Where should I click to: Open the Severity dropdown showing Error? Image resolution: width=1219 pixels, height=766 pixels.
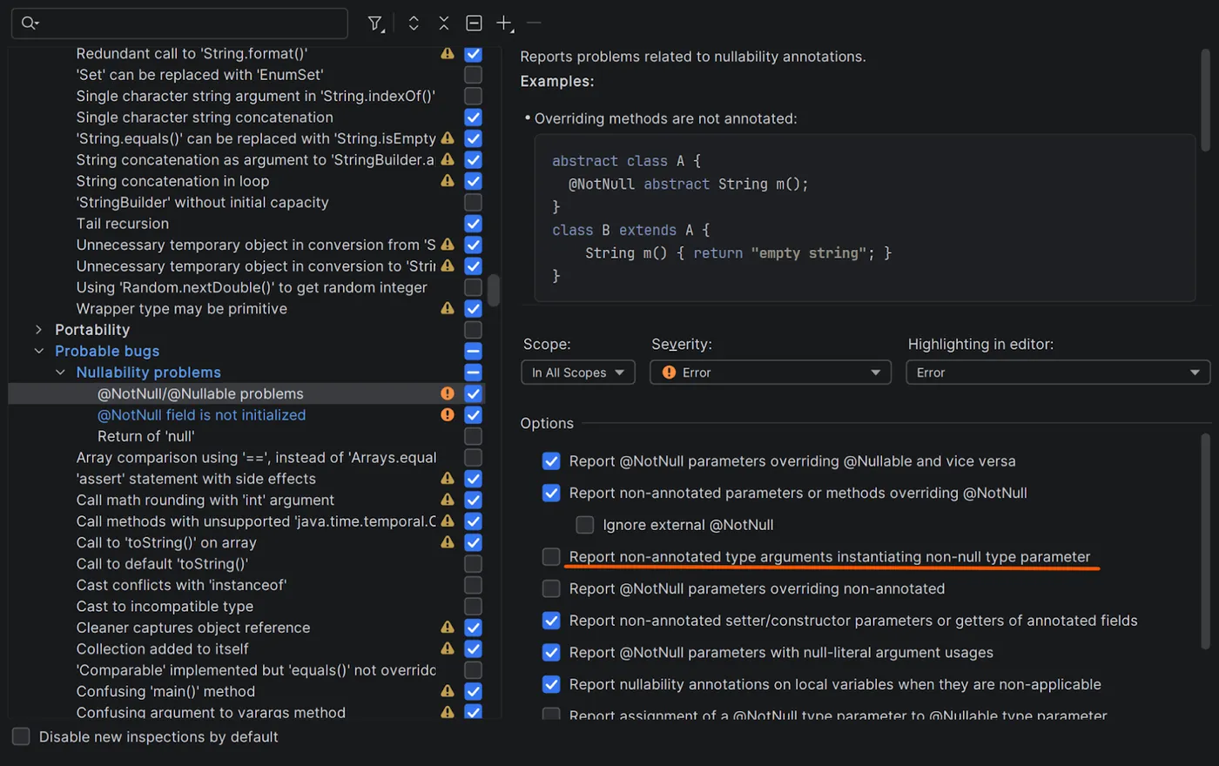pyautogui.click(x=771, y=373)
